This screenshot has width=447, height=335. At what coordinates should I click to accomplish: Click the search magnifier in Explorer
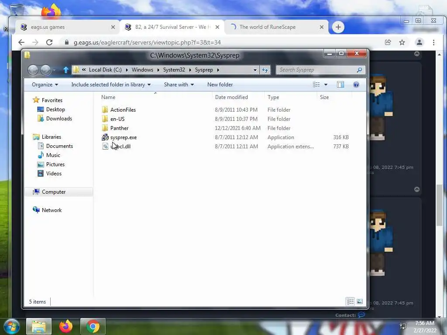tap(359, 70)
